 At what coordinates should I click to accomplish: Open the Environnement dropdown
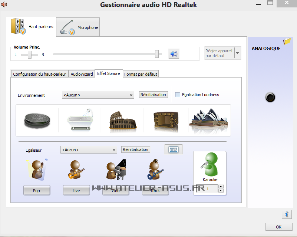pyautogui.click(x=98, y=95)
